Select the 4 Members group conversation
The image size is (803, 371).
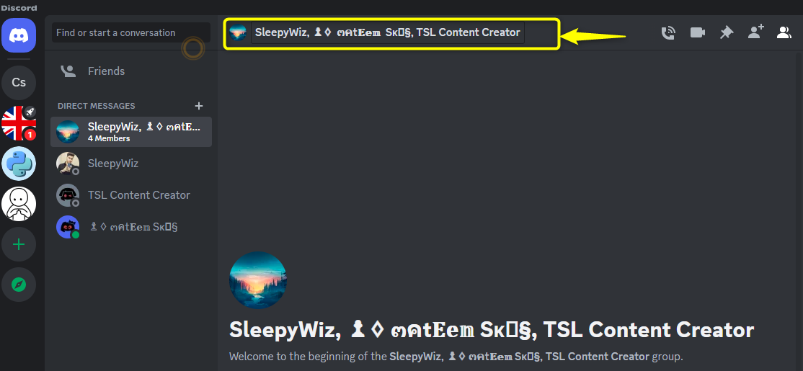(x=131, y=132)
